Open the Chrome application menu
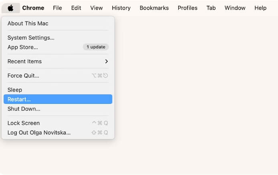 (x=33, y=8)
